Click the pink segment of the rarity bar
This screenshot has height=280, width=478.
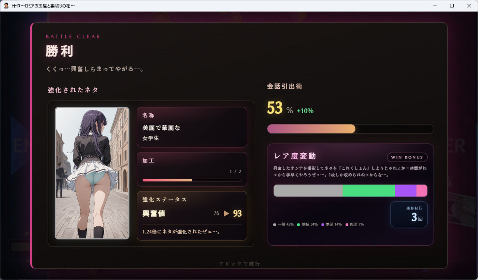click(422, 191)
